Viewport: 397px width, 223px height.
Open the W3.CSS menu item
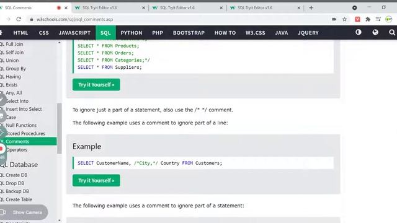tap(255, 33)
